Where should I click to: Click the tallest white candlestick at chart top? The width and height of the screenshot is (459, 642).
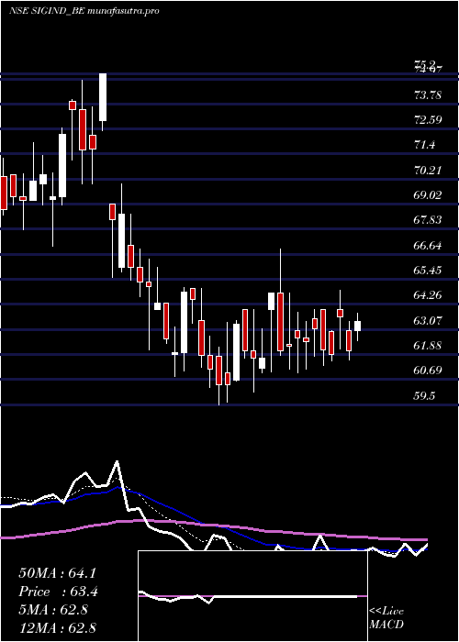[103, 97]
